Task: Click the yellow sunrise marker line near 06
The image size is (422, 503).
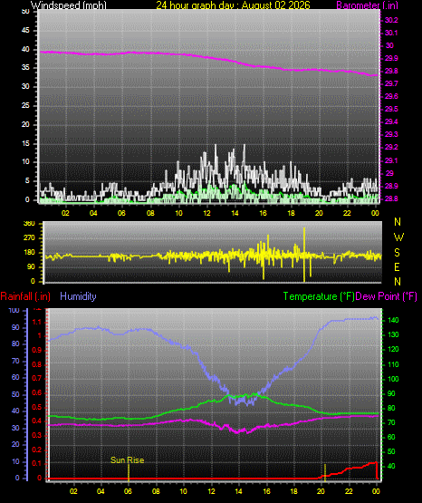Action: [129, 472]
